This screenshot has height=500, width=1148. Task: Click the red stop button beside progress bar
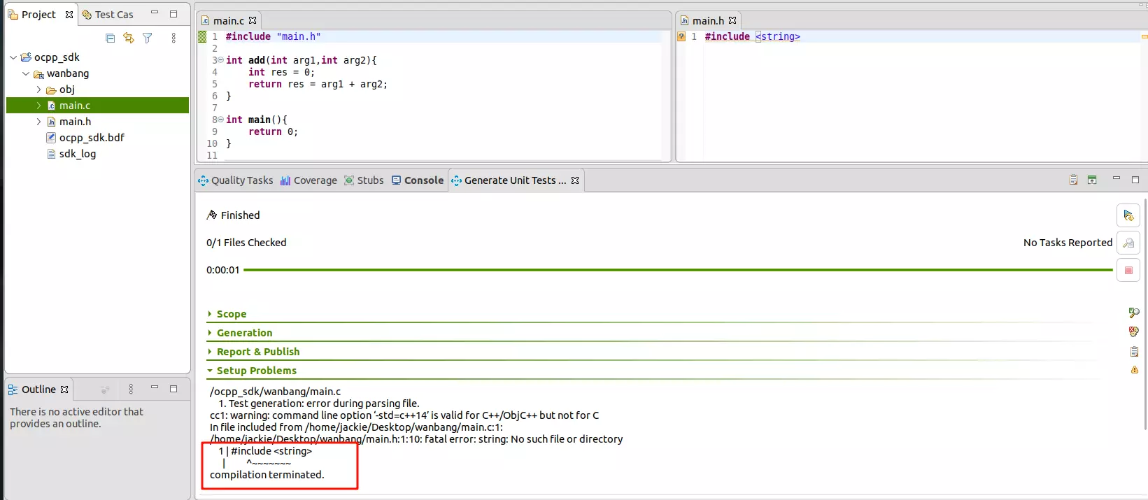1128,270
